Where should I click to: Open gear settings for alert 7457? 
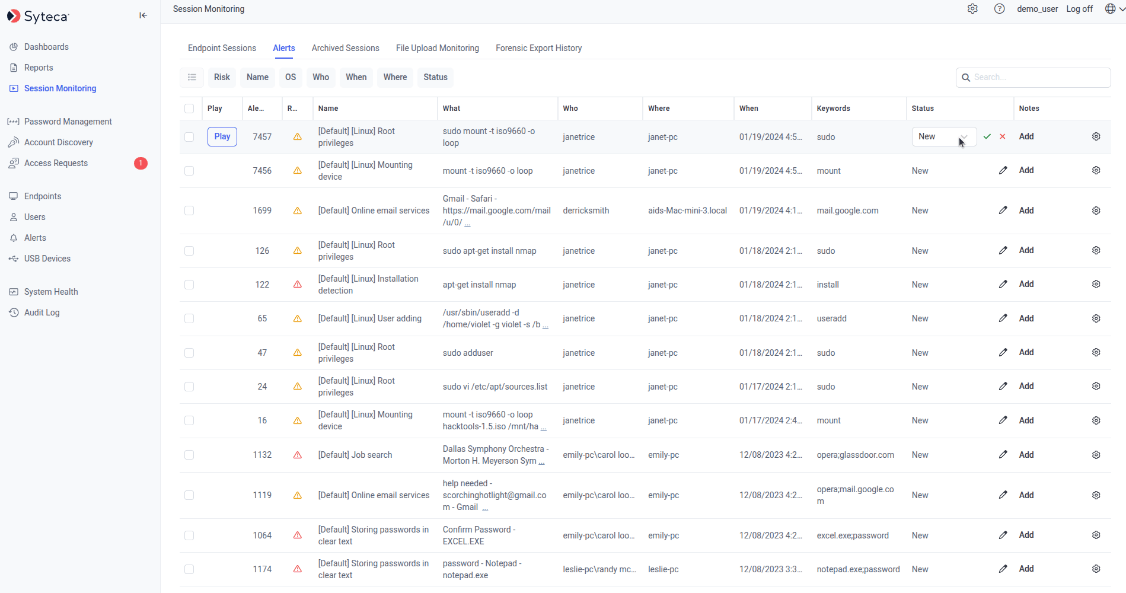[x=1096, y=136]
